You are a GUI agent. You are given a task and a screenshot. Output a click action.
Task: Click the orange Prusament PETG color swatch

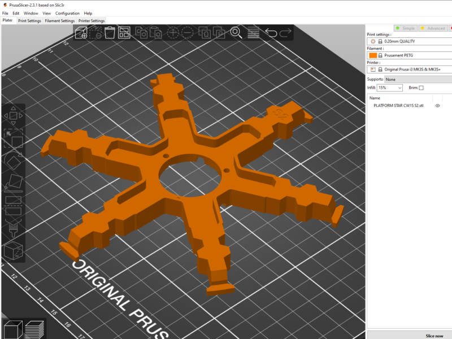click(373, 55)
